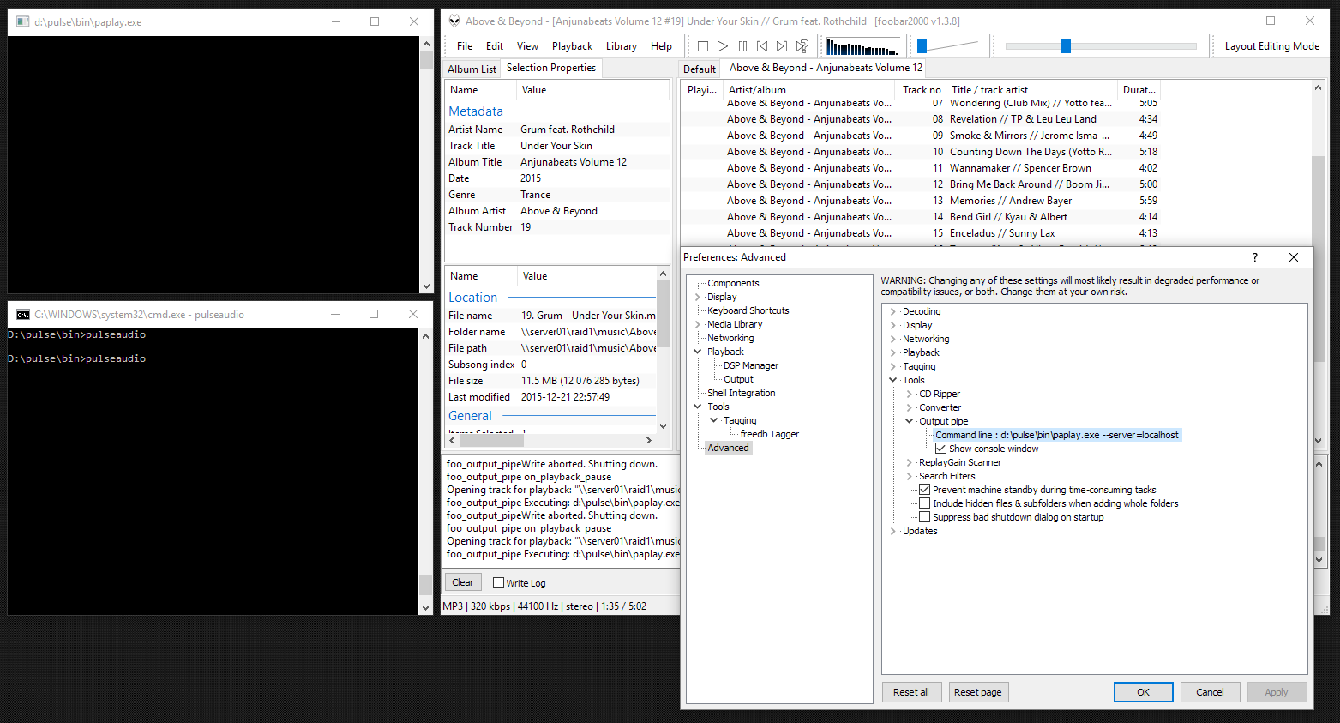Go to previous track icon
Screen dimensions: 1340x723
pyautogui.click(x=762, y=46)
